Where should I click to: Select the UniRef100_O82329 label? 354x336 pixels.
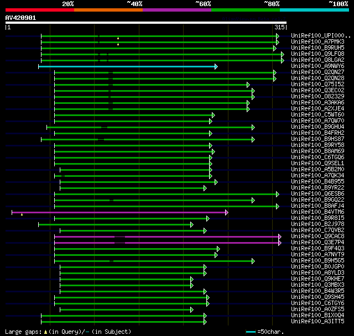click(x=317, y=97)
